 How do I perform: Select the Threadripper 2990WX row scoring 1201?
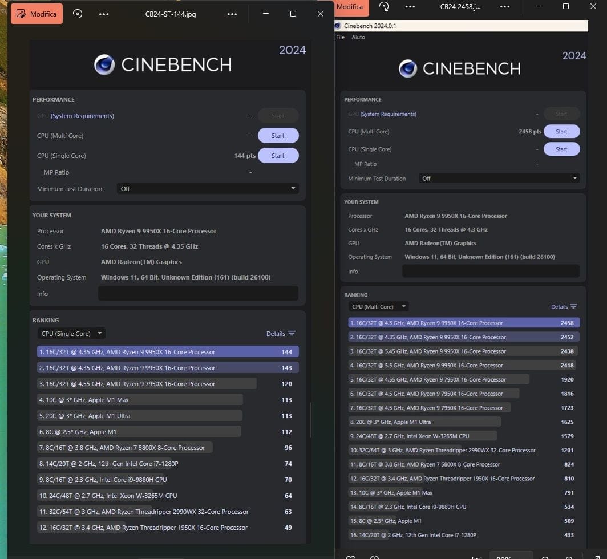point(464,450)
